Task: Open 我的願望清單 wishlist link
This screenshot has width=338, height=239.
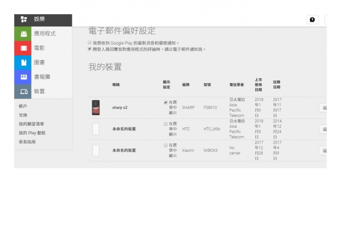Action: click(x=31, y=124)
